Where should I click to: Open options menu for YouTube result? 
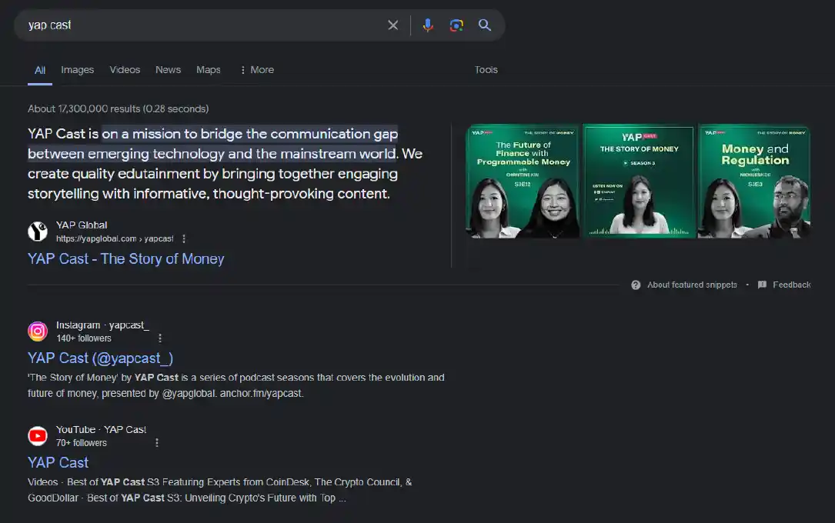(157, 443)
